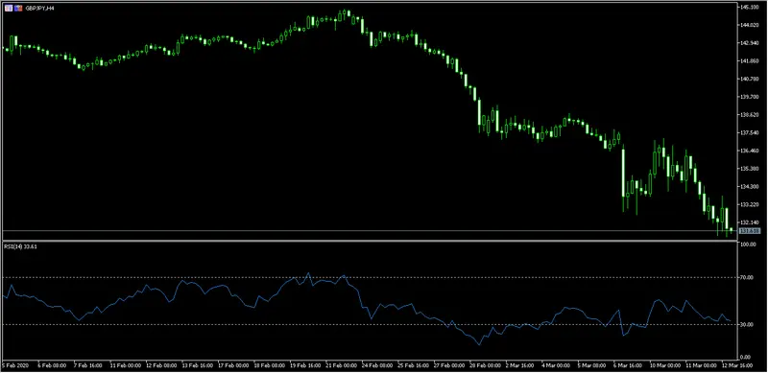Click the highlighted current price tag on axis
The image size is (768, 373).
click(750, 230)
